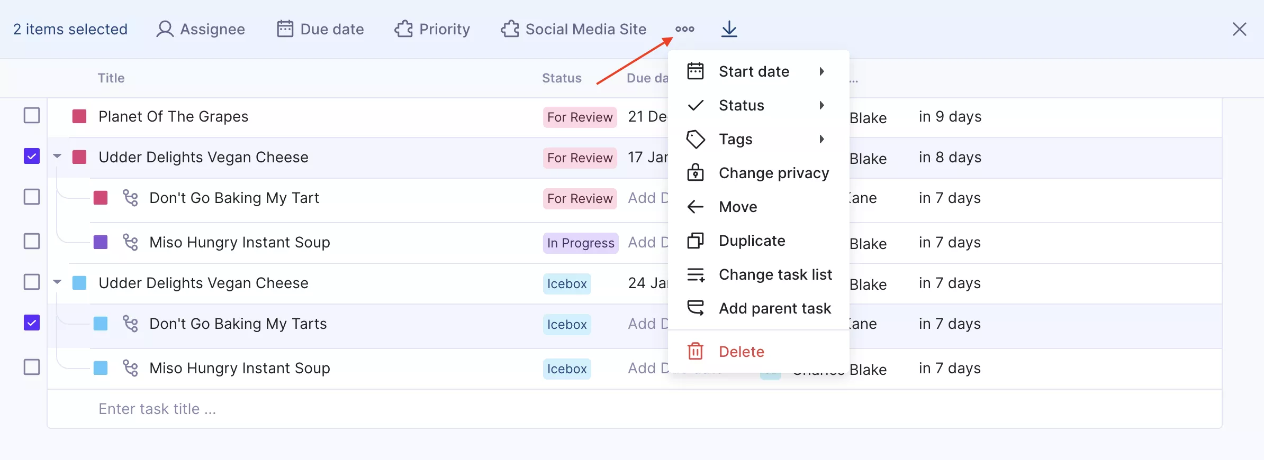This screenshot has height=460, width=1264.
Task: Click the download export arrow icon
Action: [729, 29]
